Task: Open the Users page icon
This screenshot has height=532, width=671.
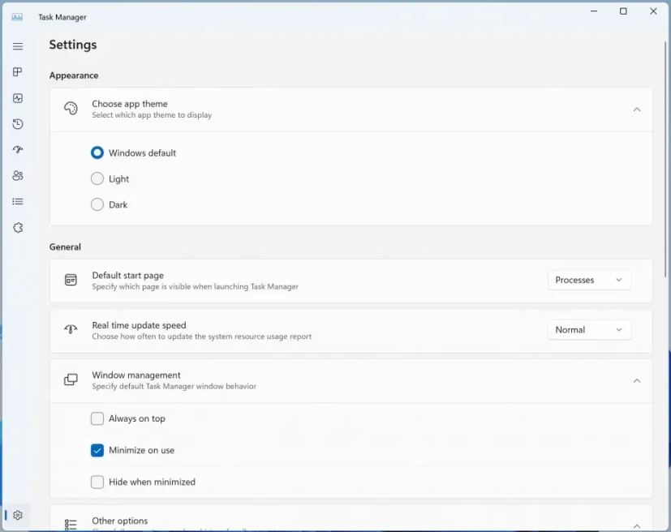Action: (18, 176)
